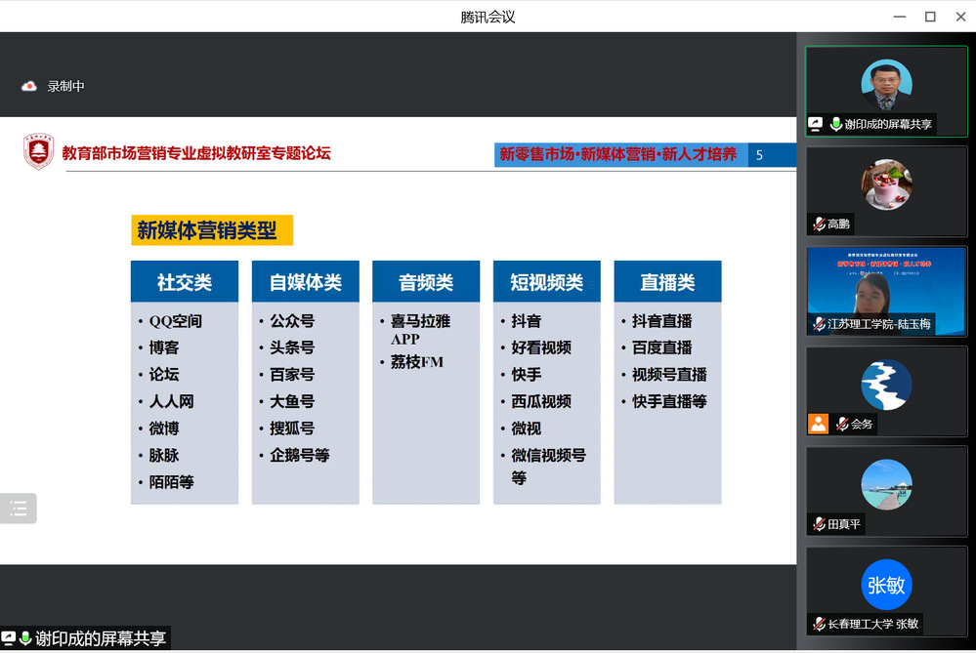The height and width of the screenshot is (653, 976).
Task: Click muted mic icon beside 长春理工大学 张敏
Action: point(819,624)
